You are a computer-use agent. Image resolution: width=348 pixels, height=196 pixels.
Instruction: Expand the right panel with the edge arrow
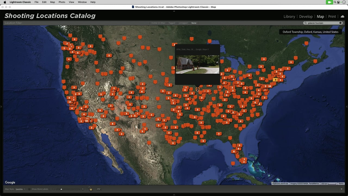click(x=347, y=106)
